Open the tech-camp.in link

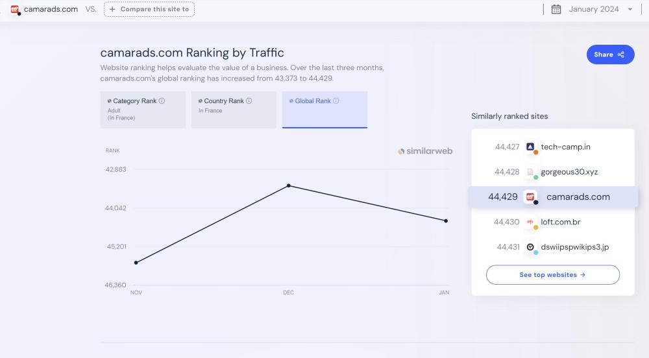[x=565, y=147]
